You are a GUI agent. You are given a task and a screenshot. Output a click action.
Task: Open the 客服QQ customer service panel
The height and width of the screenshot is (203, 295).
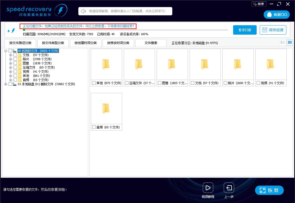[276, 15]
